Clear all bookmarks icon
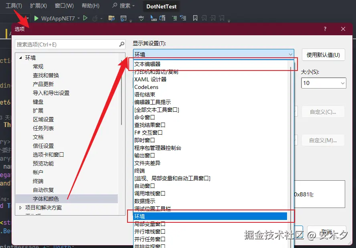Viewport: 356px width, 248px height. (222, 18)
